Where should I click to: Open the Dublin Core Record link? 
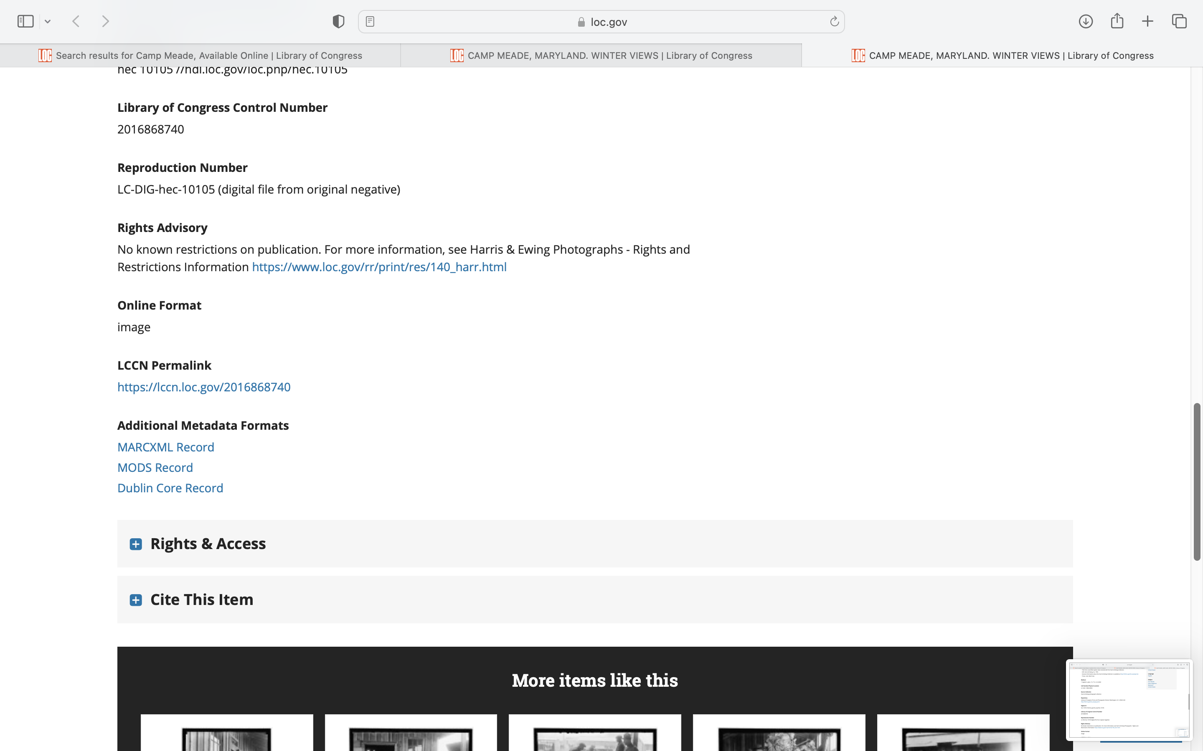click(x=170, y=488)
